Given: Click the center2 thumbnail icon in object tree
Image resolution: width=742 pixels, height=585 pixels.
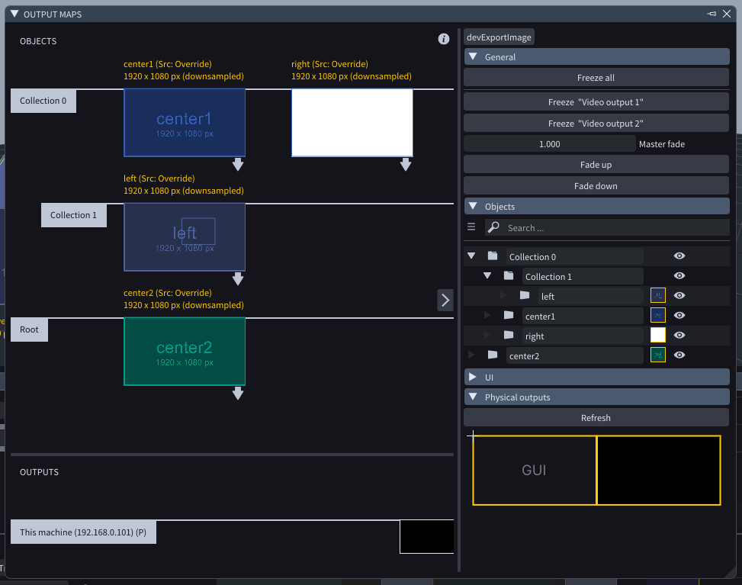Looking at the screenshot, I should 657,355.
